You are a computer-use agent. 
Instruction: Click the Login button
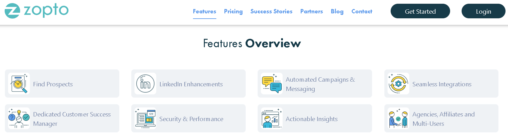(x=483, y=11)
